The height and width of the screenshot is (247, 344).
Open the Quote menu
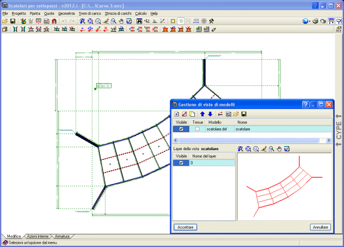point(49,14)
